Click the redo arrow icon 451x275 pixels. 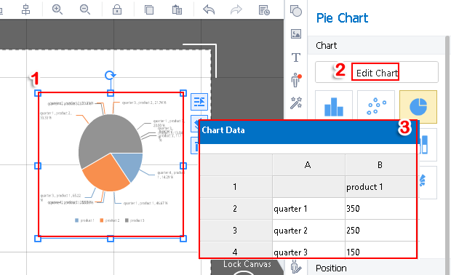pyautogui.click(x=236, y=9)
